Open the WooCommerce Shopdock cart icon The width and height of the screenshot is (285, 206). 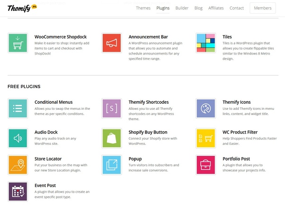coord(18,43)
